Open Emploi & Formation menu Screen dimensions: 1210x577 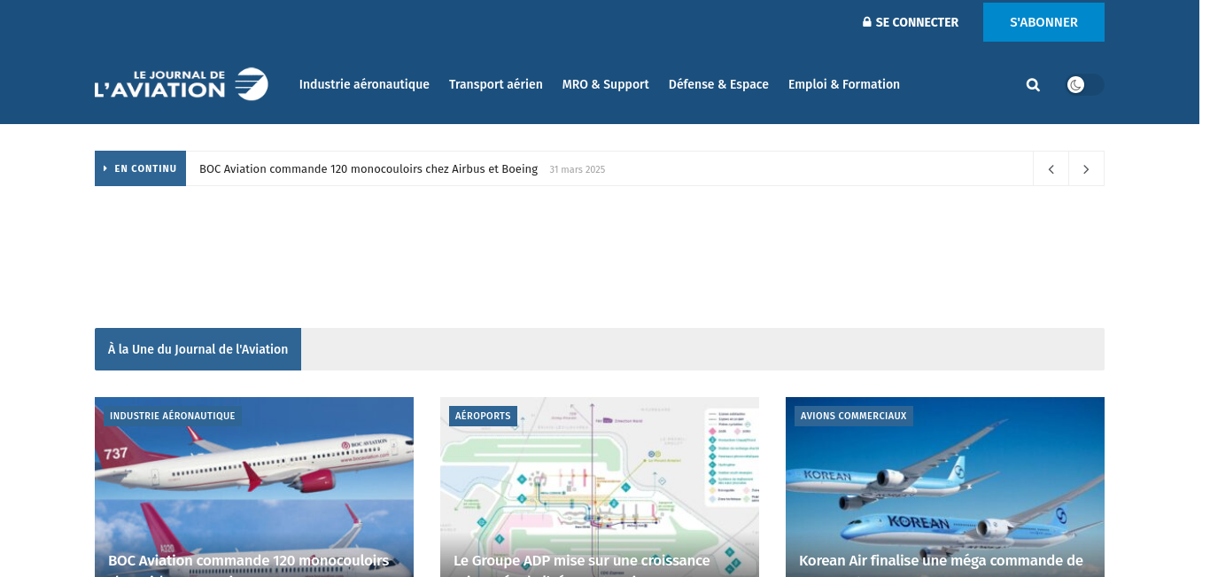click(x=844, y=84)
